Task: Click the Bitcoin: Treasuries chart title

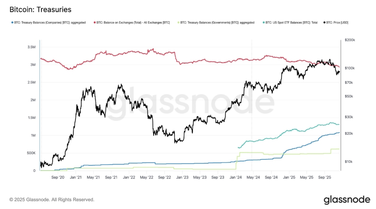Action: [x=40, y=9]
